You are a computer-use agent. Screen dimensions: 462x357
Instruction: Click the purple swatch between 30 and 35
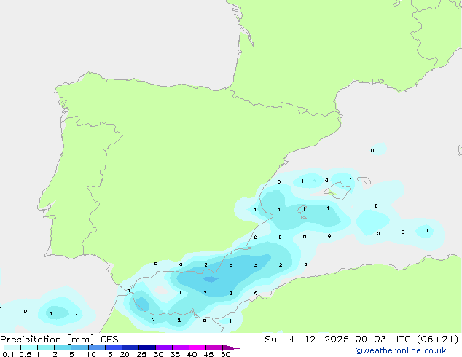(164, 348)
